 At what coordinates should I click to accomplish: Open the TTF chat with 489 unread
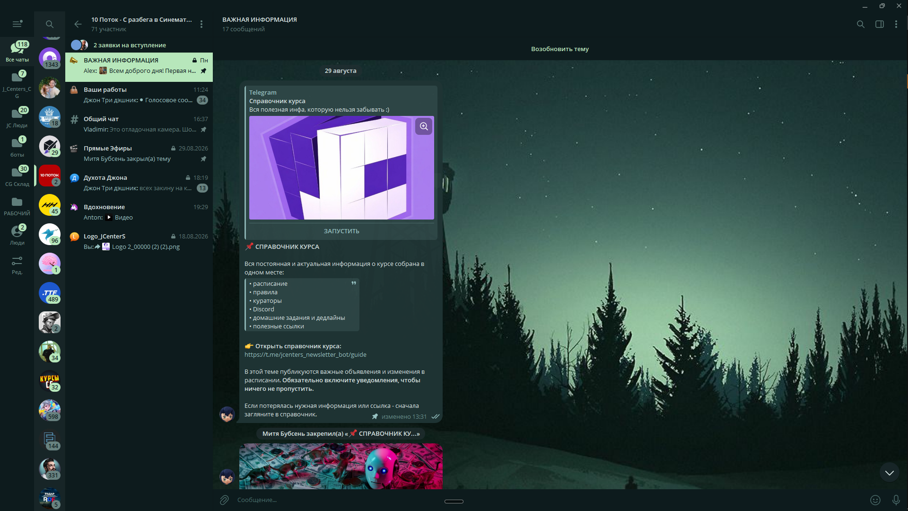coord(50,293)
